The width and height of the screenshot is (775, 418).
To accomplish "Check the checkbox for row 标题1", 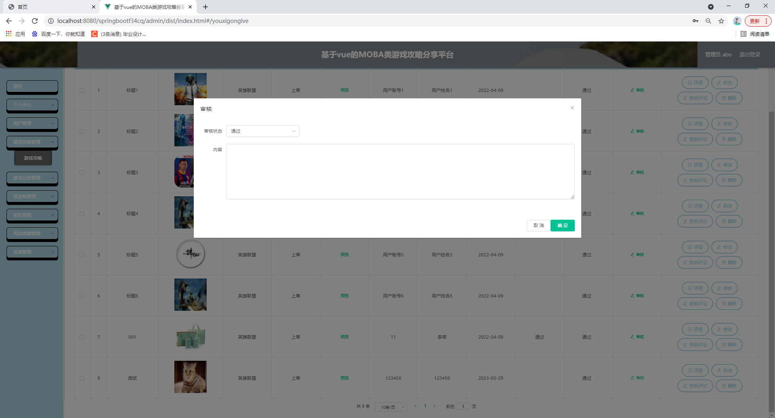I will tap(82, 90).
